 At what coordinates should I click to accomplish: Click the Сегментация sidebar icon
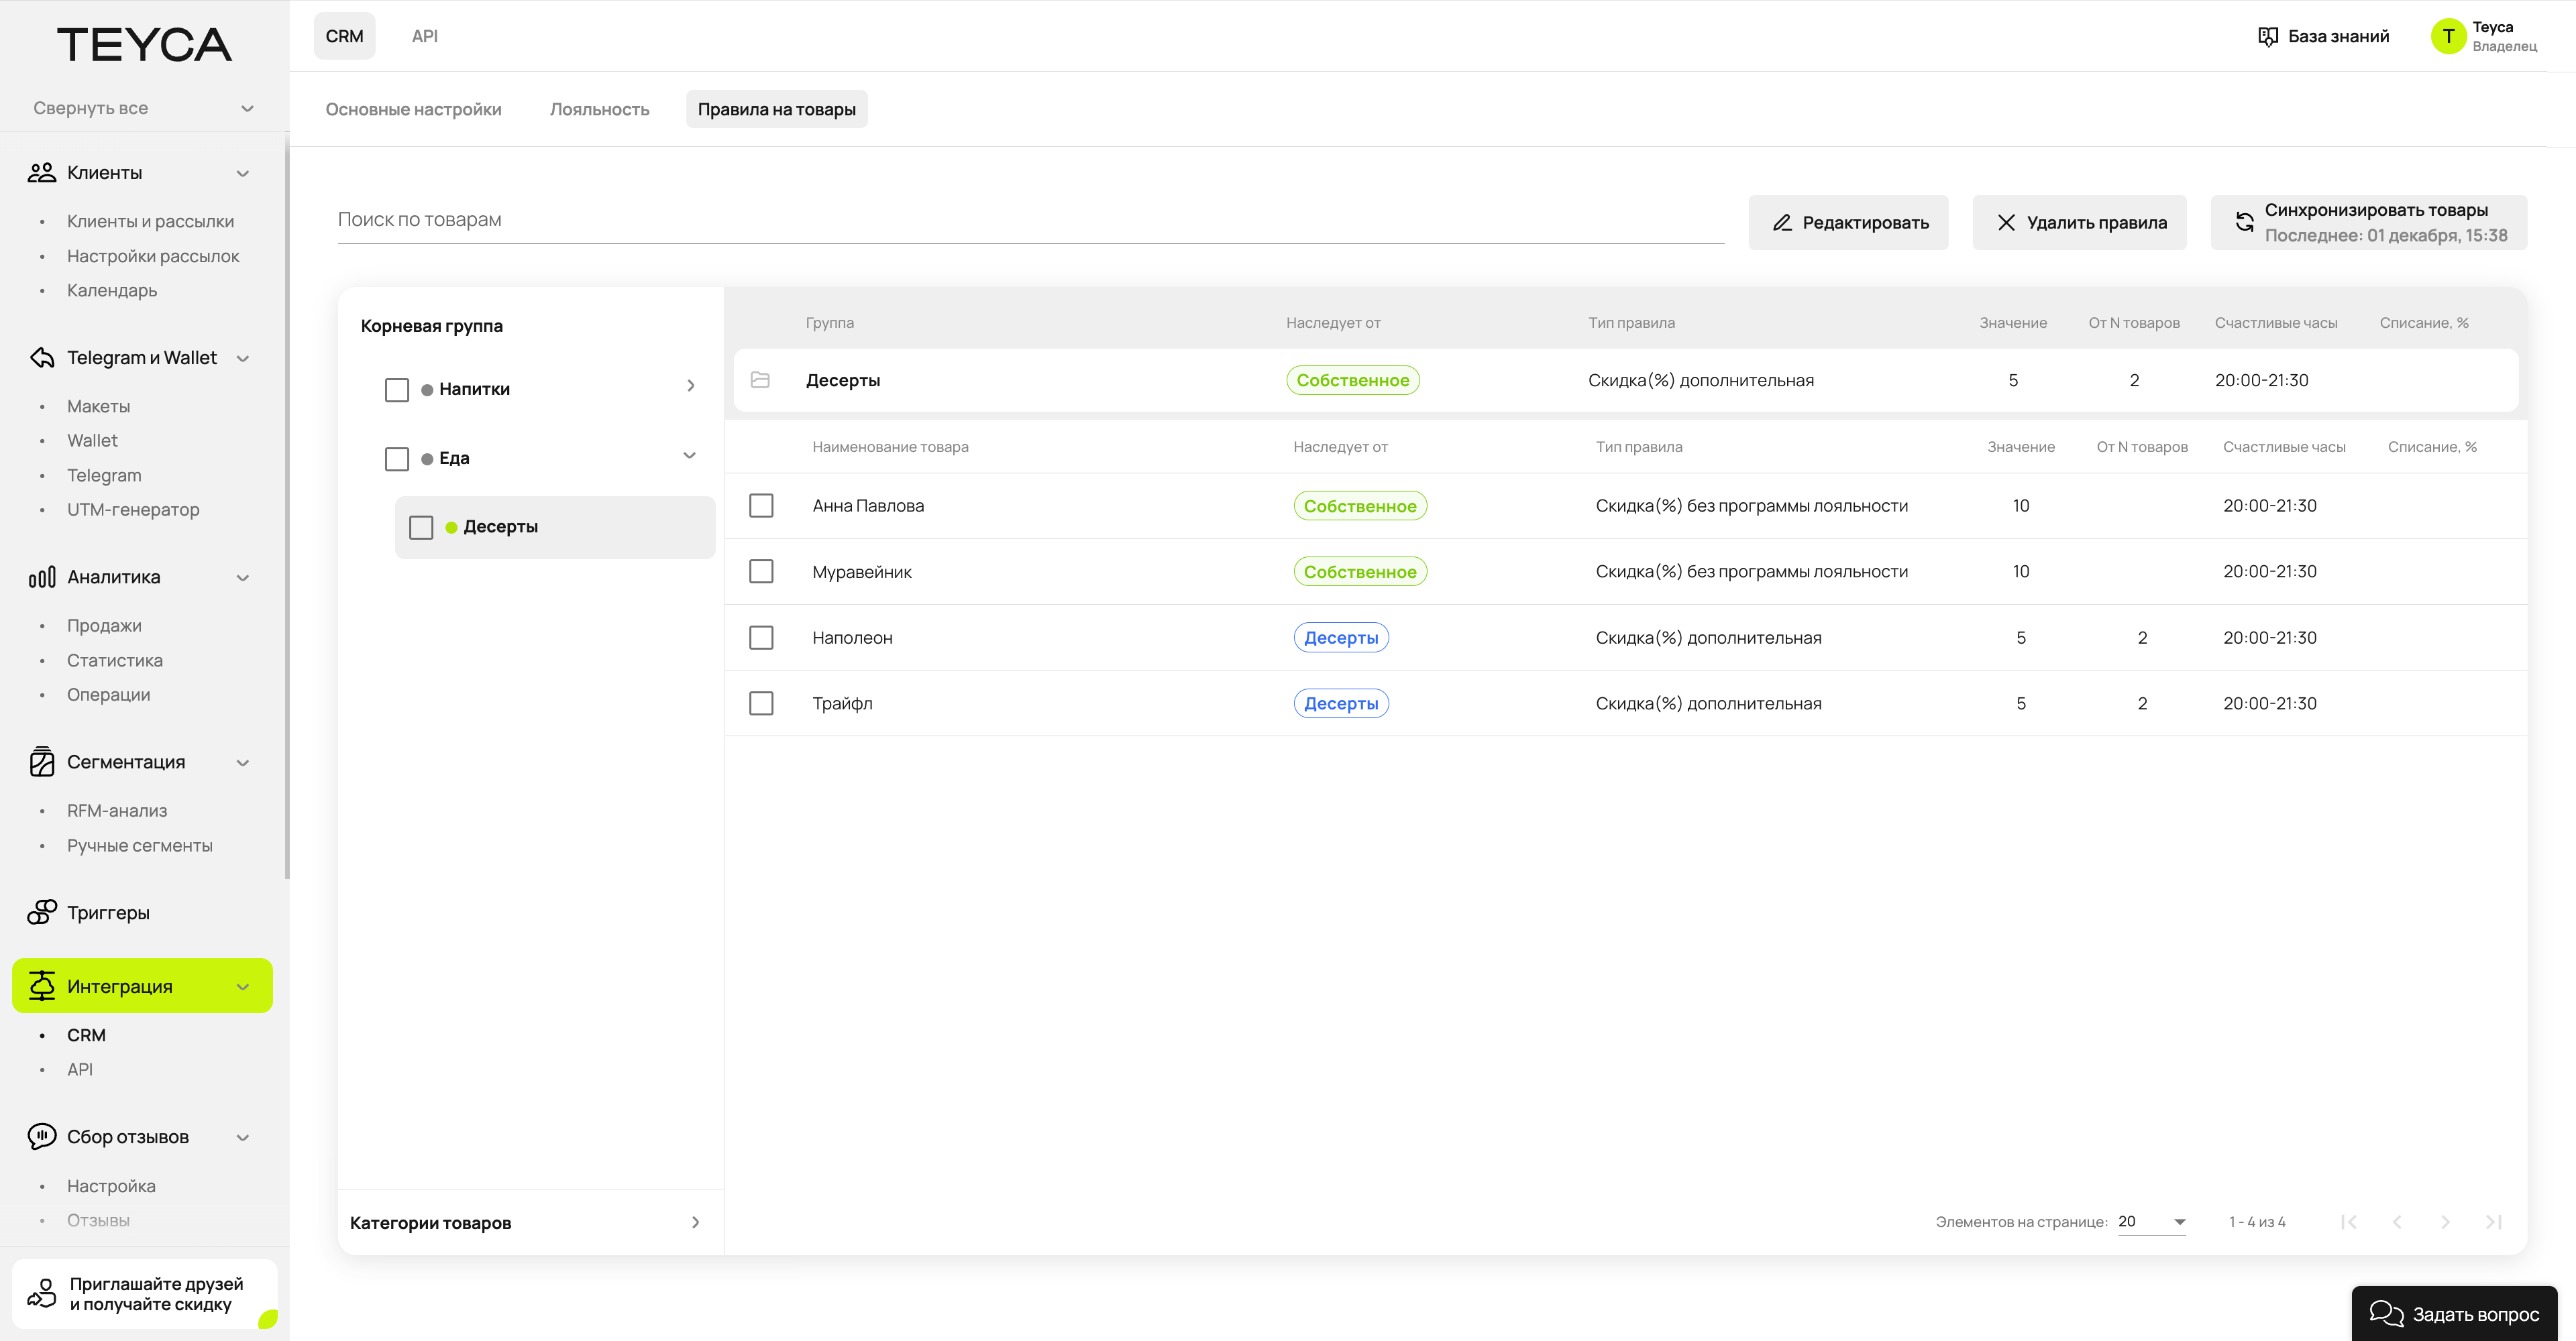pos(41,762)
